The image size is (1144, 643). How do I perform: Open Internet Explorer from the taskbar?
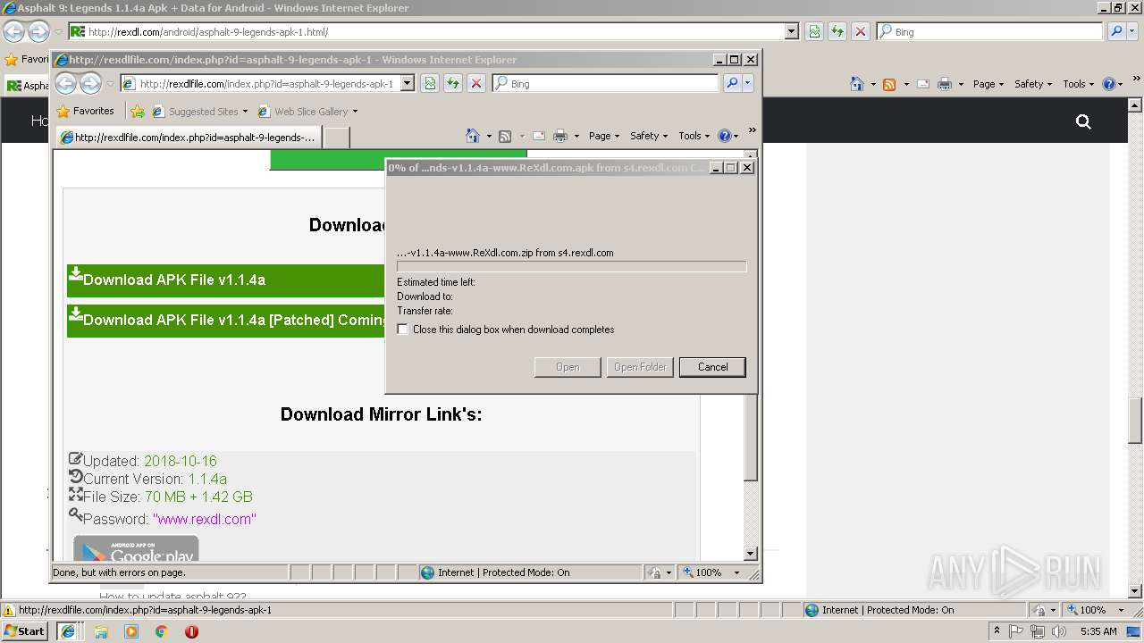point(67,631)
